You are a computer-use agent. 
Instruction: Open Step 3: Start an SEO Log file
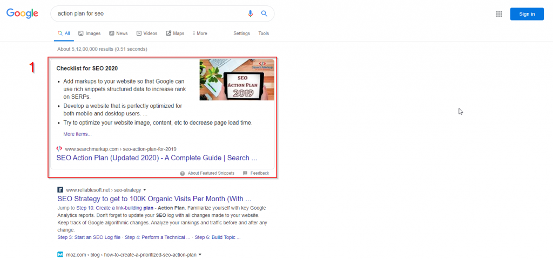click(89, 237)
